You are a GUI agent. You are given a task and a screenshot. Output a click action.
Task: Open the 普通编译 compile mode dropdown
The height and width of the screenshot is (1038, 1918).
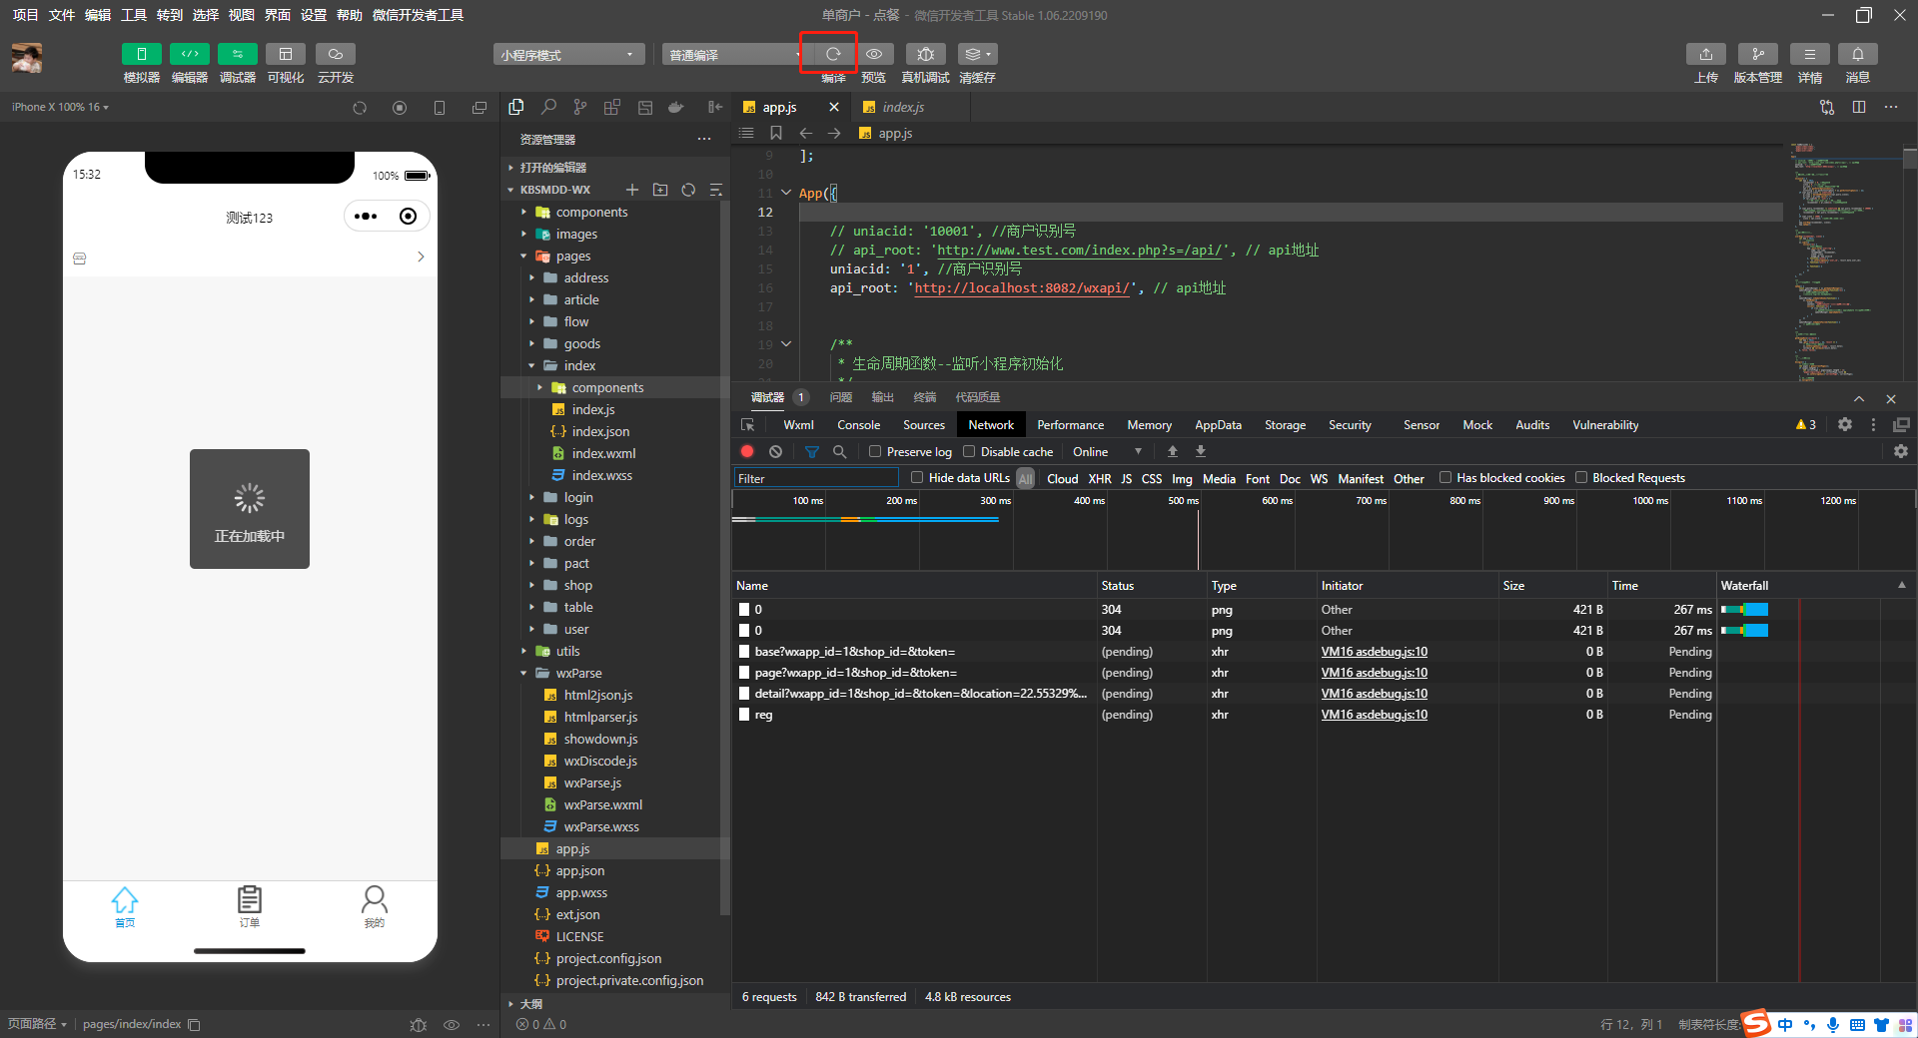(735, 54)
